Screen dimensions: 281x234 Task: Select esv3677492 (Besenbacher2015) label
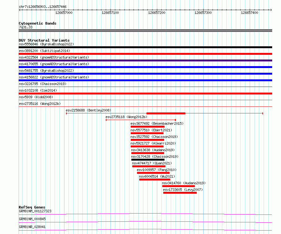click(x=157, y=123)
